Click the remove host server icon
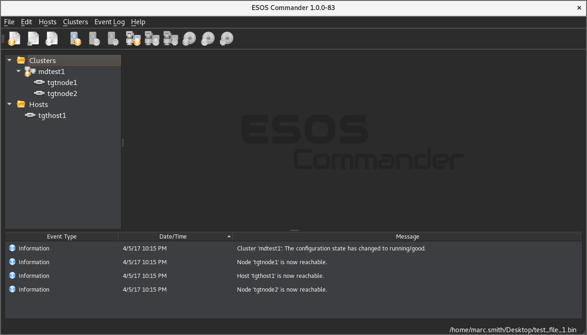This screenshot has height=335, width=587. [x=94, y=39]
